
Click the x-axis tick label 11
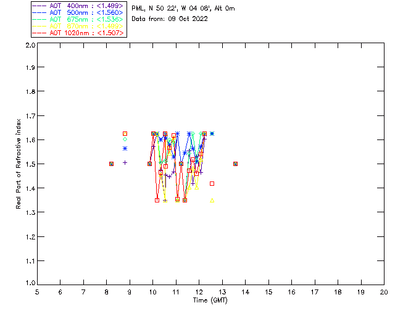tap(176, 292)
